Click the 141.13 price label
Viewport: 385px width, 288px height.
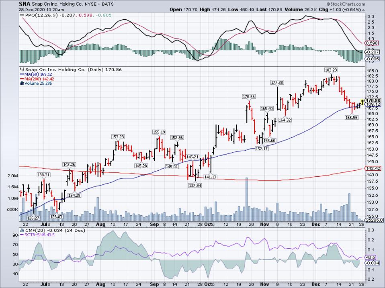(211, 177)
